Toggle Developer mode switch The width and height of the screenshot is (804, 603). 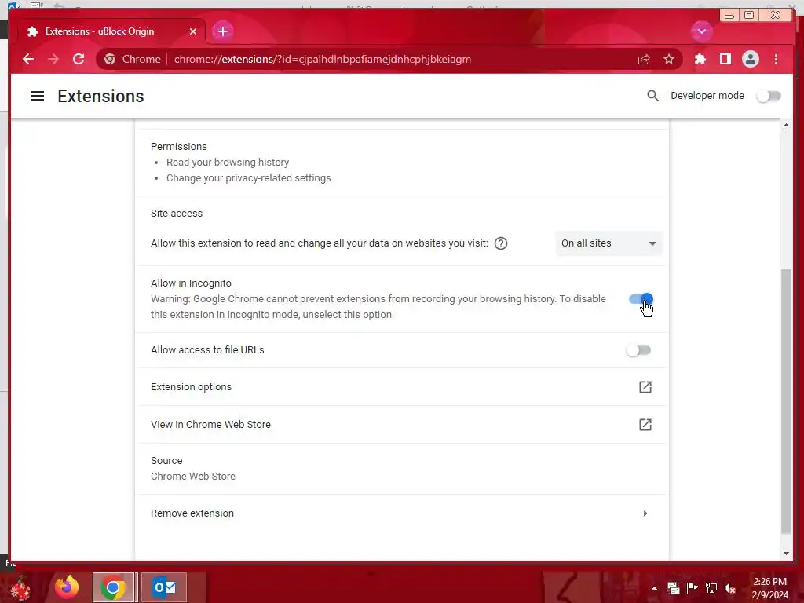coord(769,96)
